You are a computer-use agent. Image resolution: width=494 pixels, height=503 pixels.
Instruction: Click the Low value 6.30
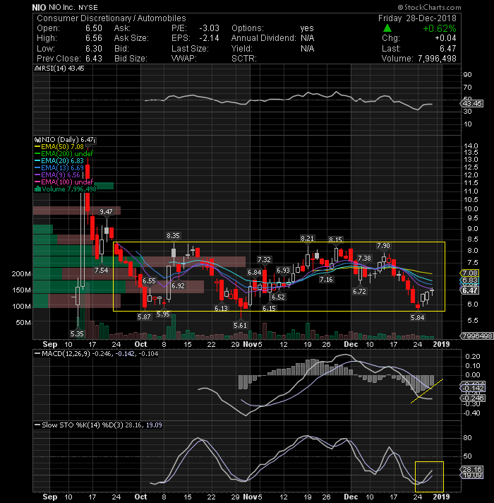[x=94, y=49]
